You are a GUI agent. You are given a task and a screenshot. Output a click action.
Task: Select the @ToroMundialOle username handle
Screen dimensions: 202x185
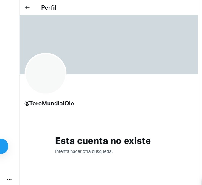pyautogui.click(x=49, y=104)
